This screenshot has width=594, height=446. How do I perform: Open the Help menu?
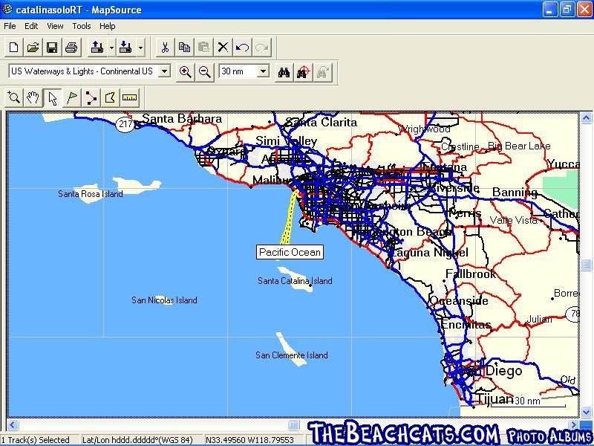point(107,26)
